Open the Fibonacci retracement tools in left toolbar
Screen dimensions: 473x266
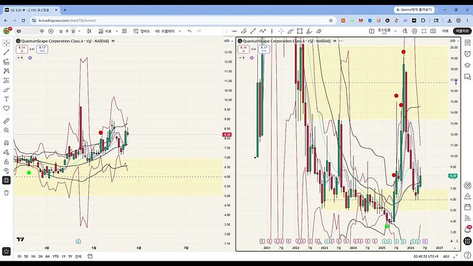click(x=6, y=62)
